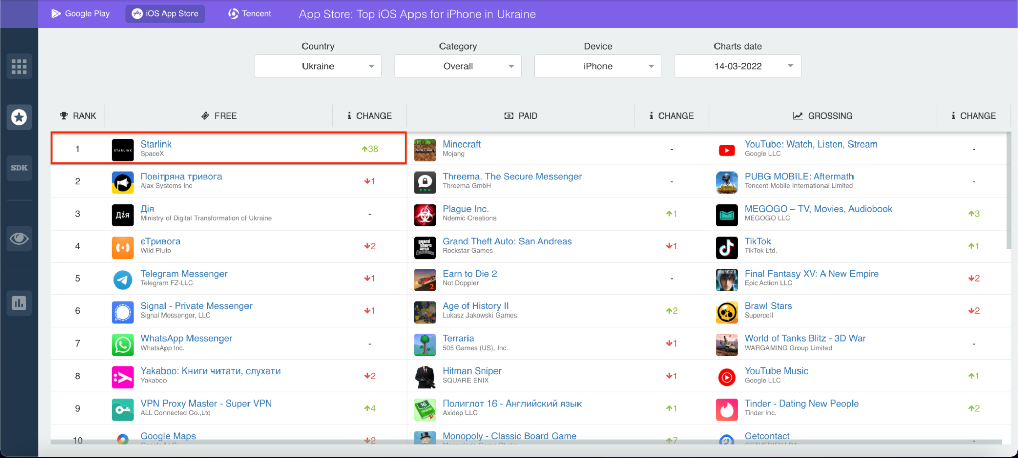Click the GROSSING column header

pos(823,116)
